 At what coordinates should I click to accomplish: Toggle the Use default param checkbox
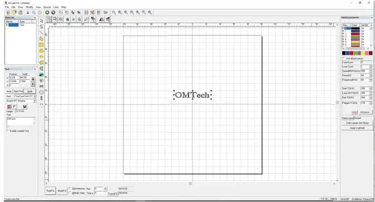[x=344, y=58]
